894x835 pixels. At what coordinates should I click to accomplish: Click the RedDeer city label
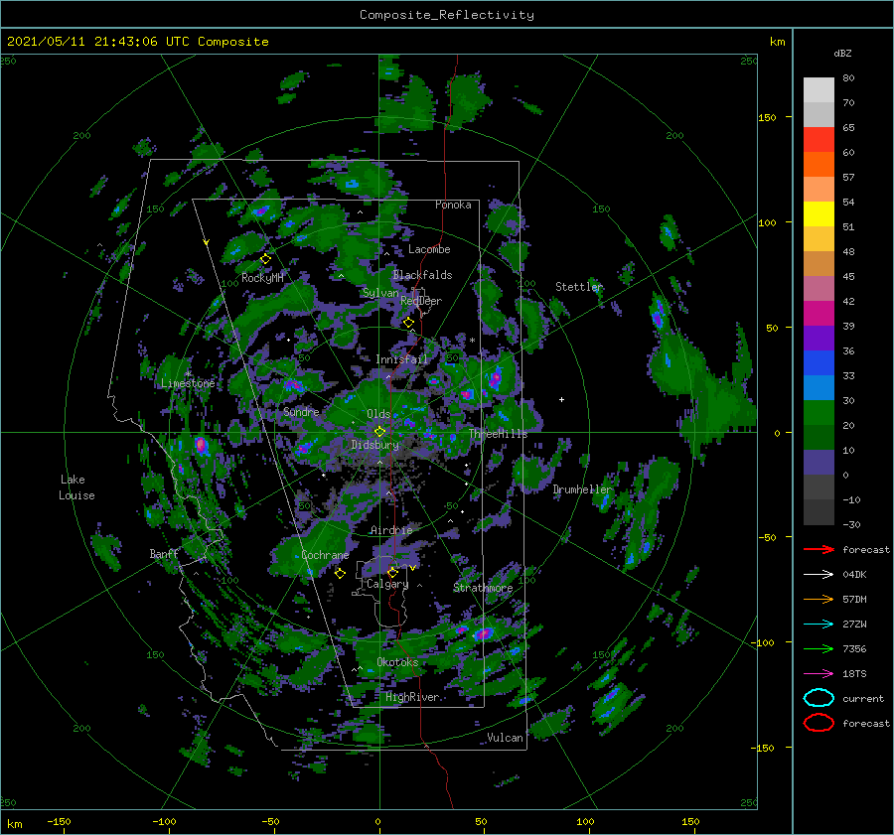pos(421,301)
